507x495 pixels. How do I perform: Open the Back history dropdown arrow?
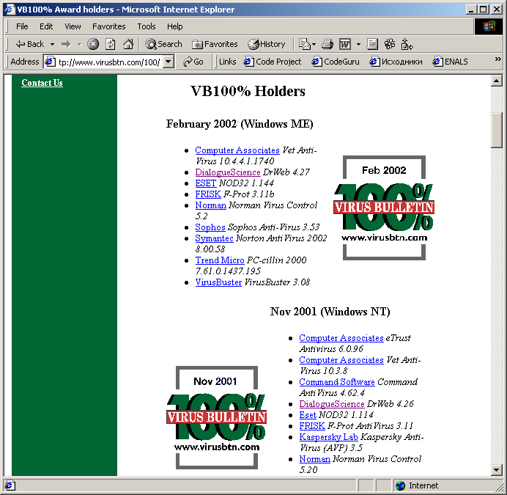click(x=51, y=44)
